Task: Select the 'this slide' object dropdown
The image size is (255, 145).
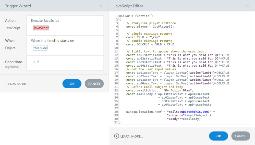Action: (x=40, y=48)
